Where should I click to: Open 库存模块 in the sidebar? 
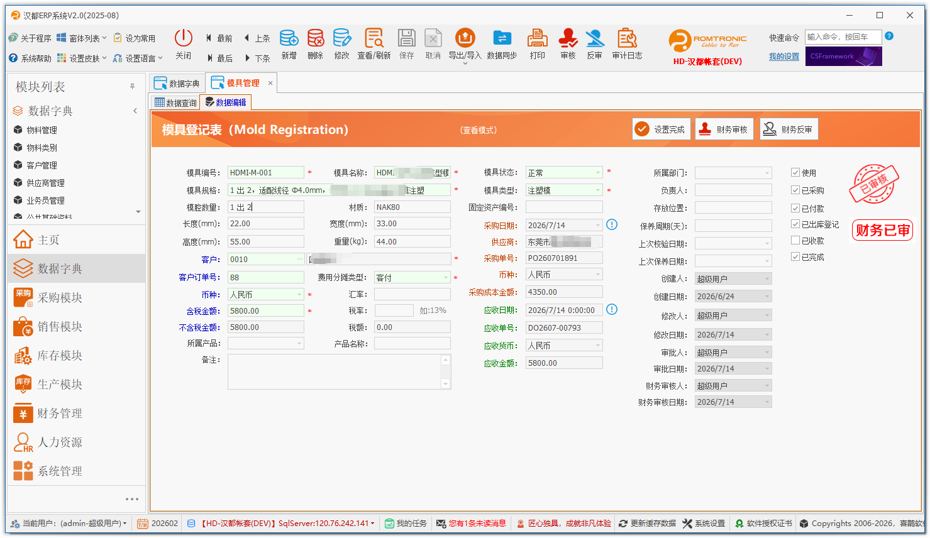(x=76, y=355)
